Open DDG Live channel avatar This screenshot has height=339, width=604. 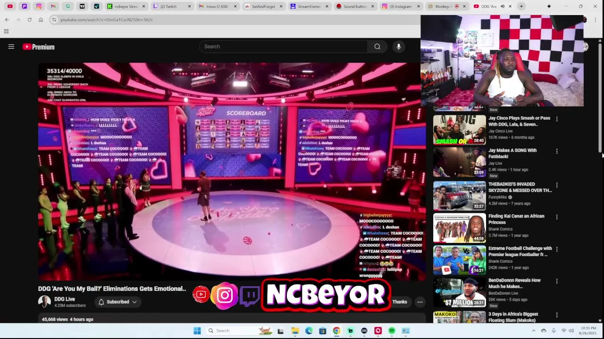[x=44, y=302]
